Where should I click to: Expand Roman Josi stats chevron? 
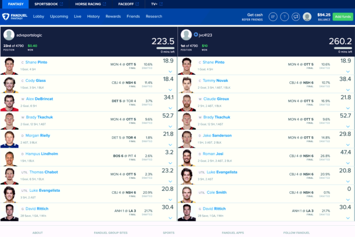pyautogui.click(x=348, y=163)
